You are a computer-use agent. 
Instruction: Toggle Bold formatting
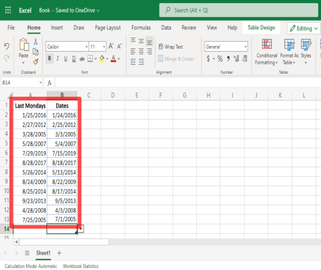(x=50, y=59)
